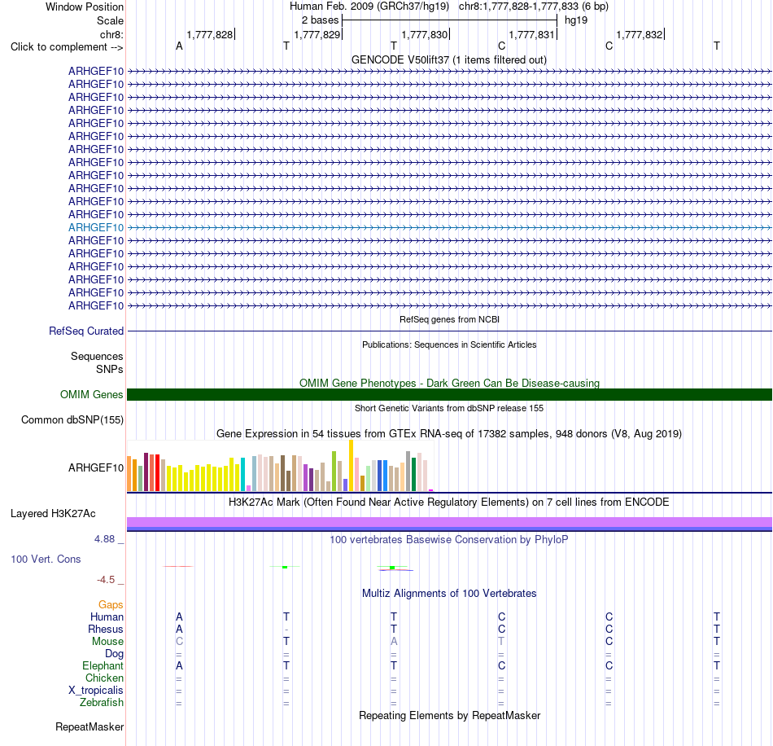Click the purple Layered H3K27Ac signal band
Viewport: 773px width, 746px height.
coord(449,523)
